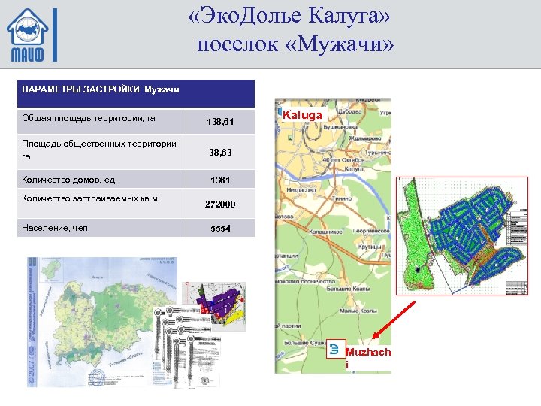Screen dimensions: 541x406
Task: Click the label Площадь общественных территории, га
Action: (101, 150)
